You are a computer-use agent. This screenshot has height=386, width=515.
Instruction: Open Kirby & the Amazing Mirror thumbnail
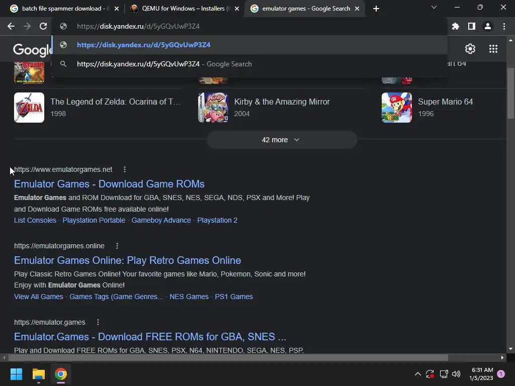coord(213,108)
